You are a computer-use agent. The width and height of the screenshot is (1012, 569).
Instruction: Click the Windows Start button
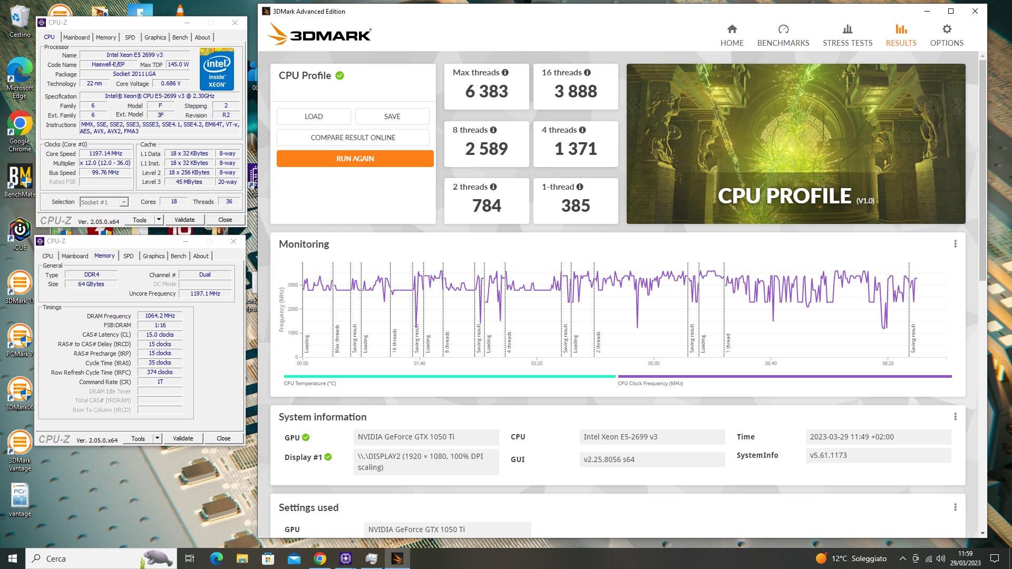coord(13,558)
